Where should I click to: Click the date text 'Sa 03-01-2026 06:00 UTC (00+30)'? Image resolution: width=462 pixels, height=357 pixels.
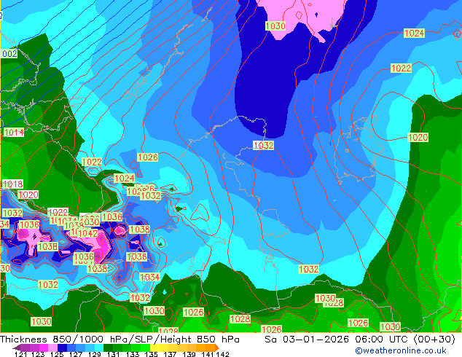coord(360,339)
